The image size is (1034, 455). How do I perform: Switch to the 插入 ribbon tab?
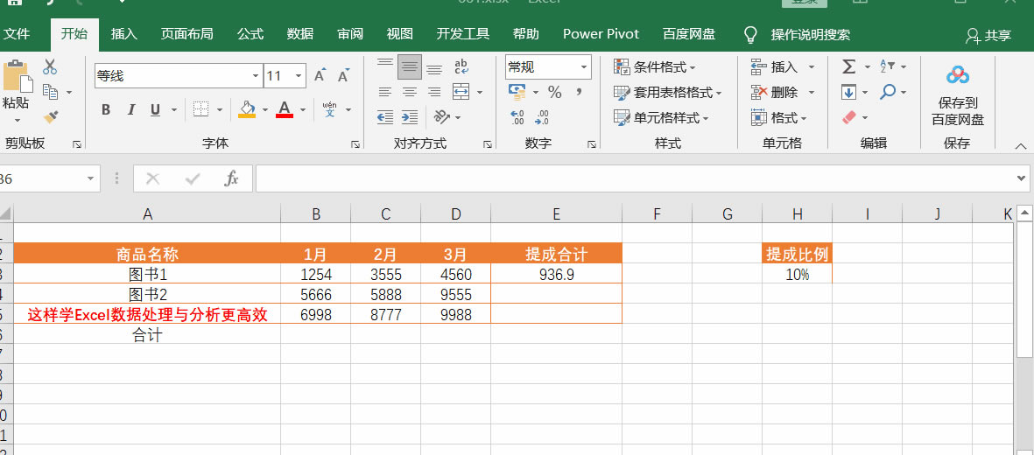pos(124,34)
